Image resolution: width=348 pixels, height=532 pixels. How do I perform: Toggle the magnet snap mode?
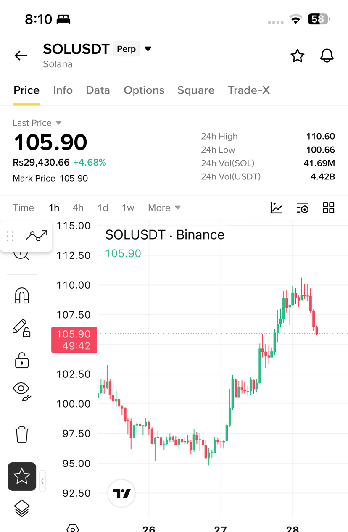coord(22,295)
